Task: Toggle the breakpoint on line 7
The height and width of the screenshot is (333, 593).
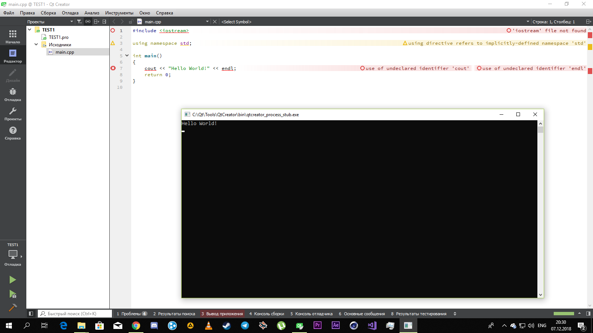Action: (113, 68)
